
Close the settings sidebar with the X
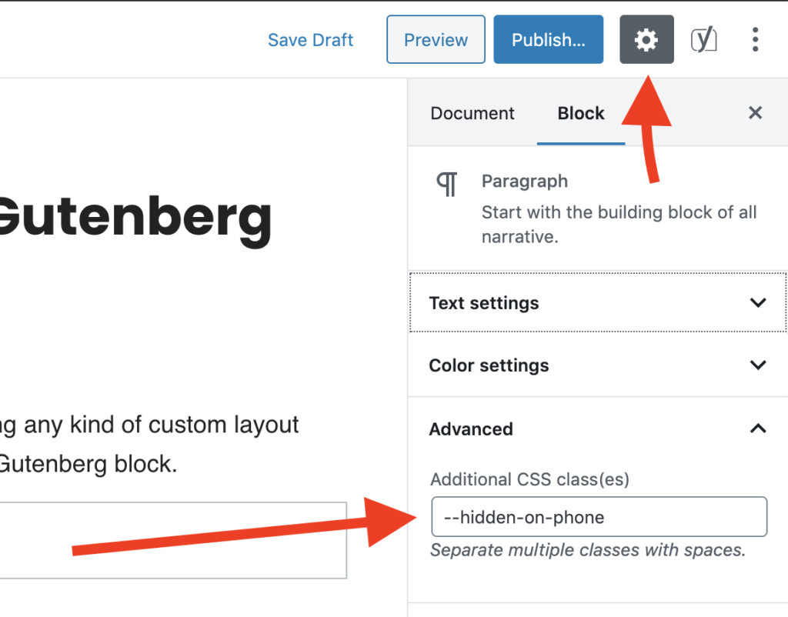click(755, 113)
